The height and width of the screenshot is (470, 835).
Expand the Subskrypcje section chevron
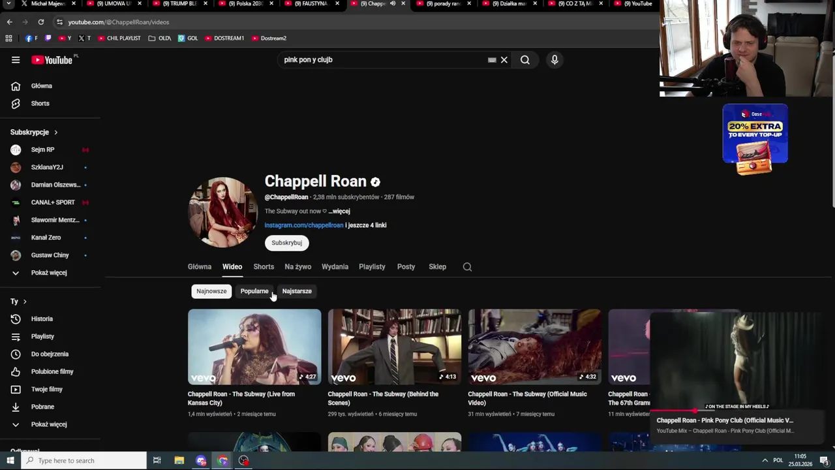[55, 133]
